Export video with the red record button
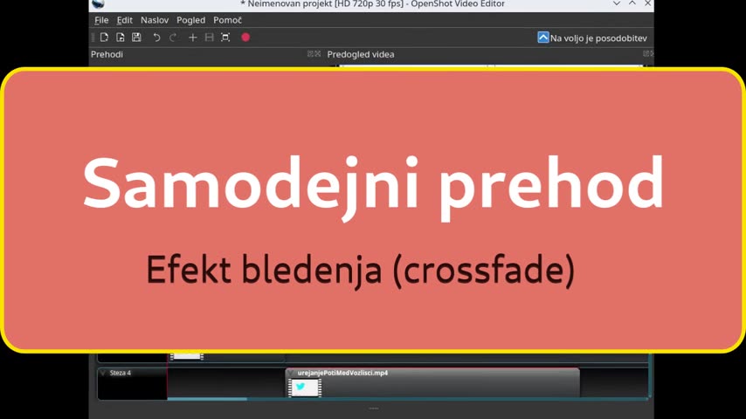Screen dimensions: 746x419 tap(245, 38)
